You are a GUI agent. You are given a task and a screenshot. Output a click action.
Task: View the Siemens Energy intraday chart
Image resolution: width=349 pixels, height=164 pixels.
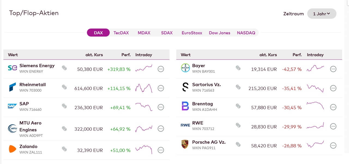coord(144,68)
